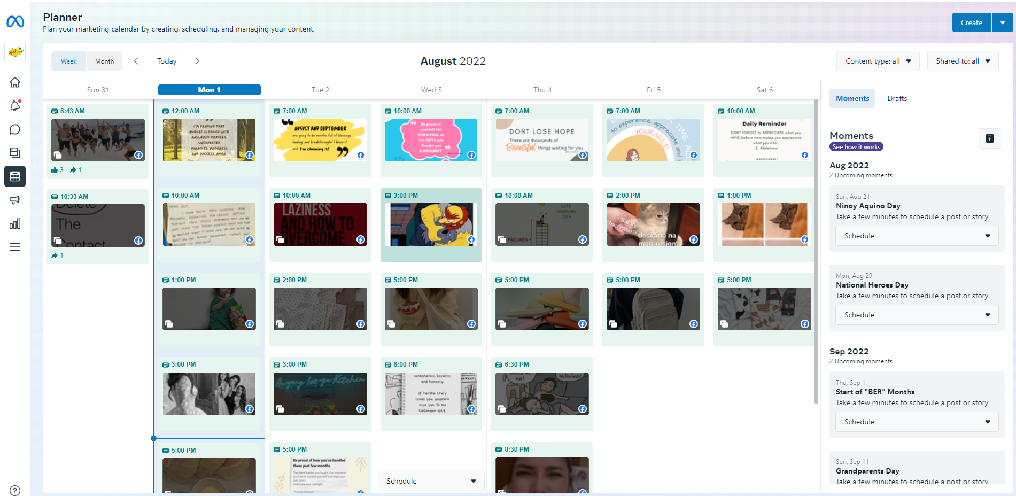The image size is (1016, 496).
Task: Click the add moment plus icon
Action: point(990,139)
